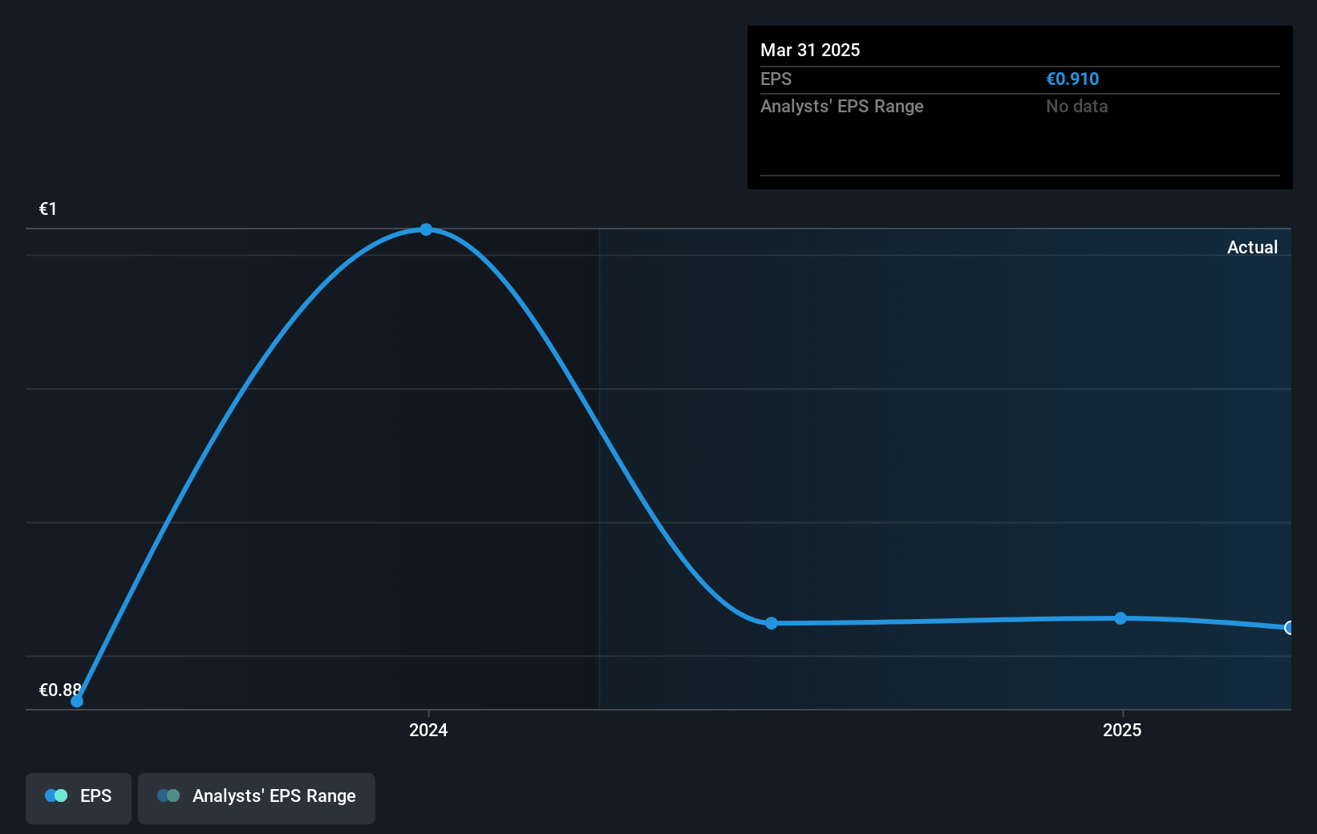
Task: Click the Analysts' EPS Range tooltip row label
Action: (x=842, y=106)
